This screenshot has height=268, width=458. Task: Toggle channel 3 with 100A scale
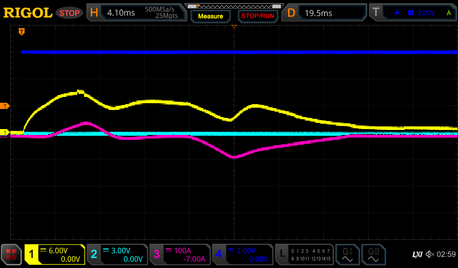180,255
